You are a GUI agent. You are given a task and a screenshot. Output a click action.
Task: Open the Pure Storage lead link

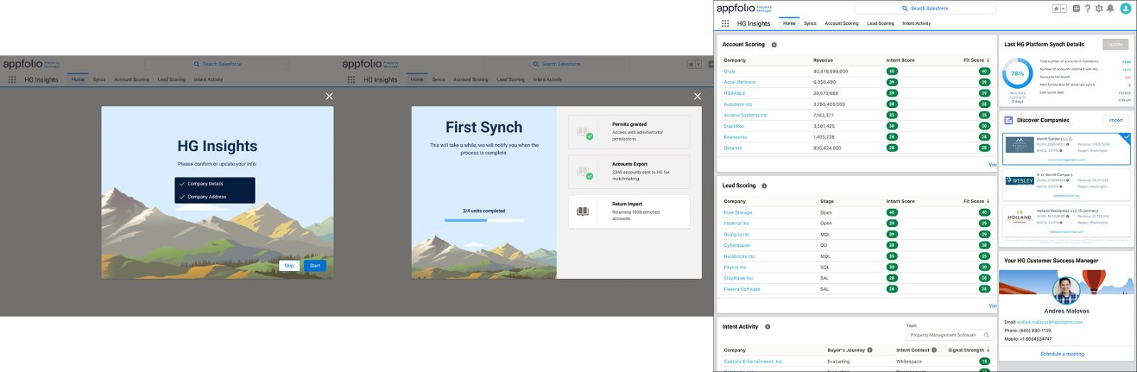[738, 212]
